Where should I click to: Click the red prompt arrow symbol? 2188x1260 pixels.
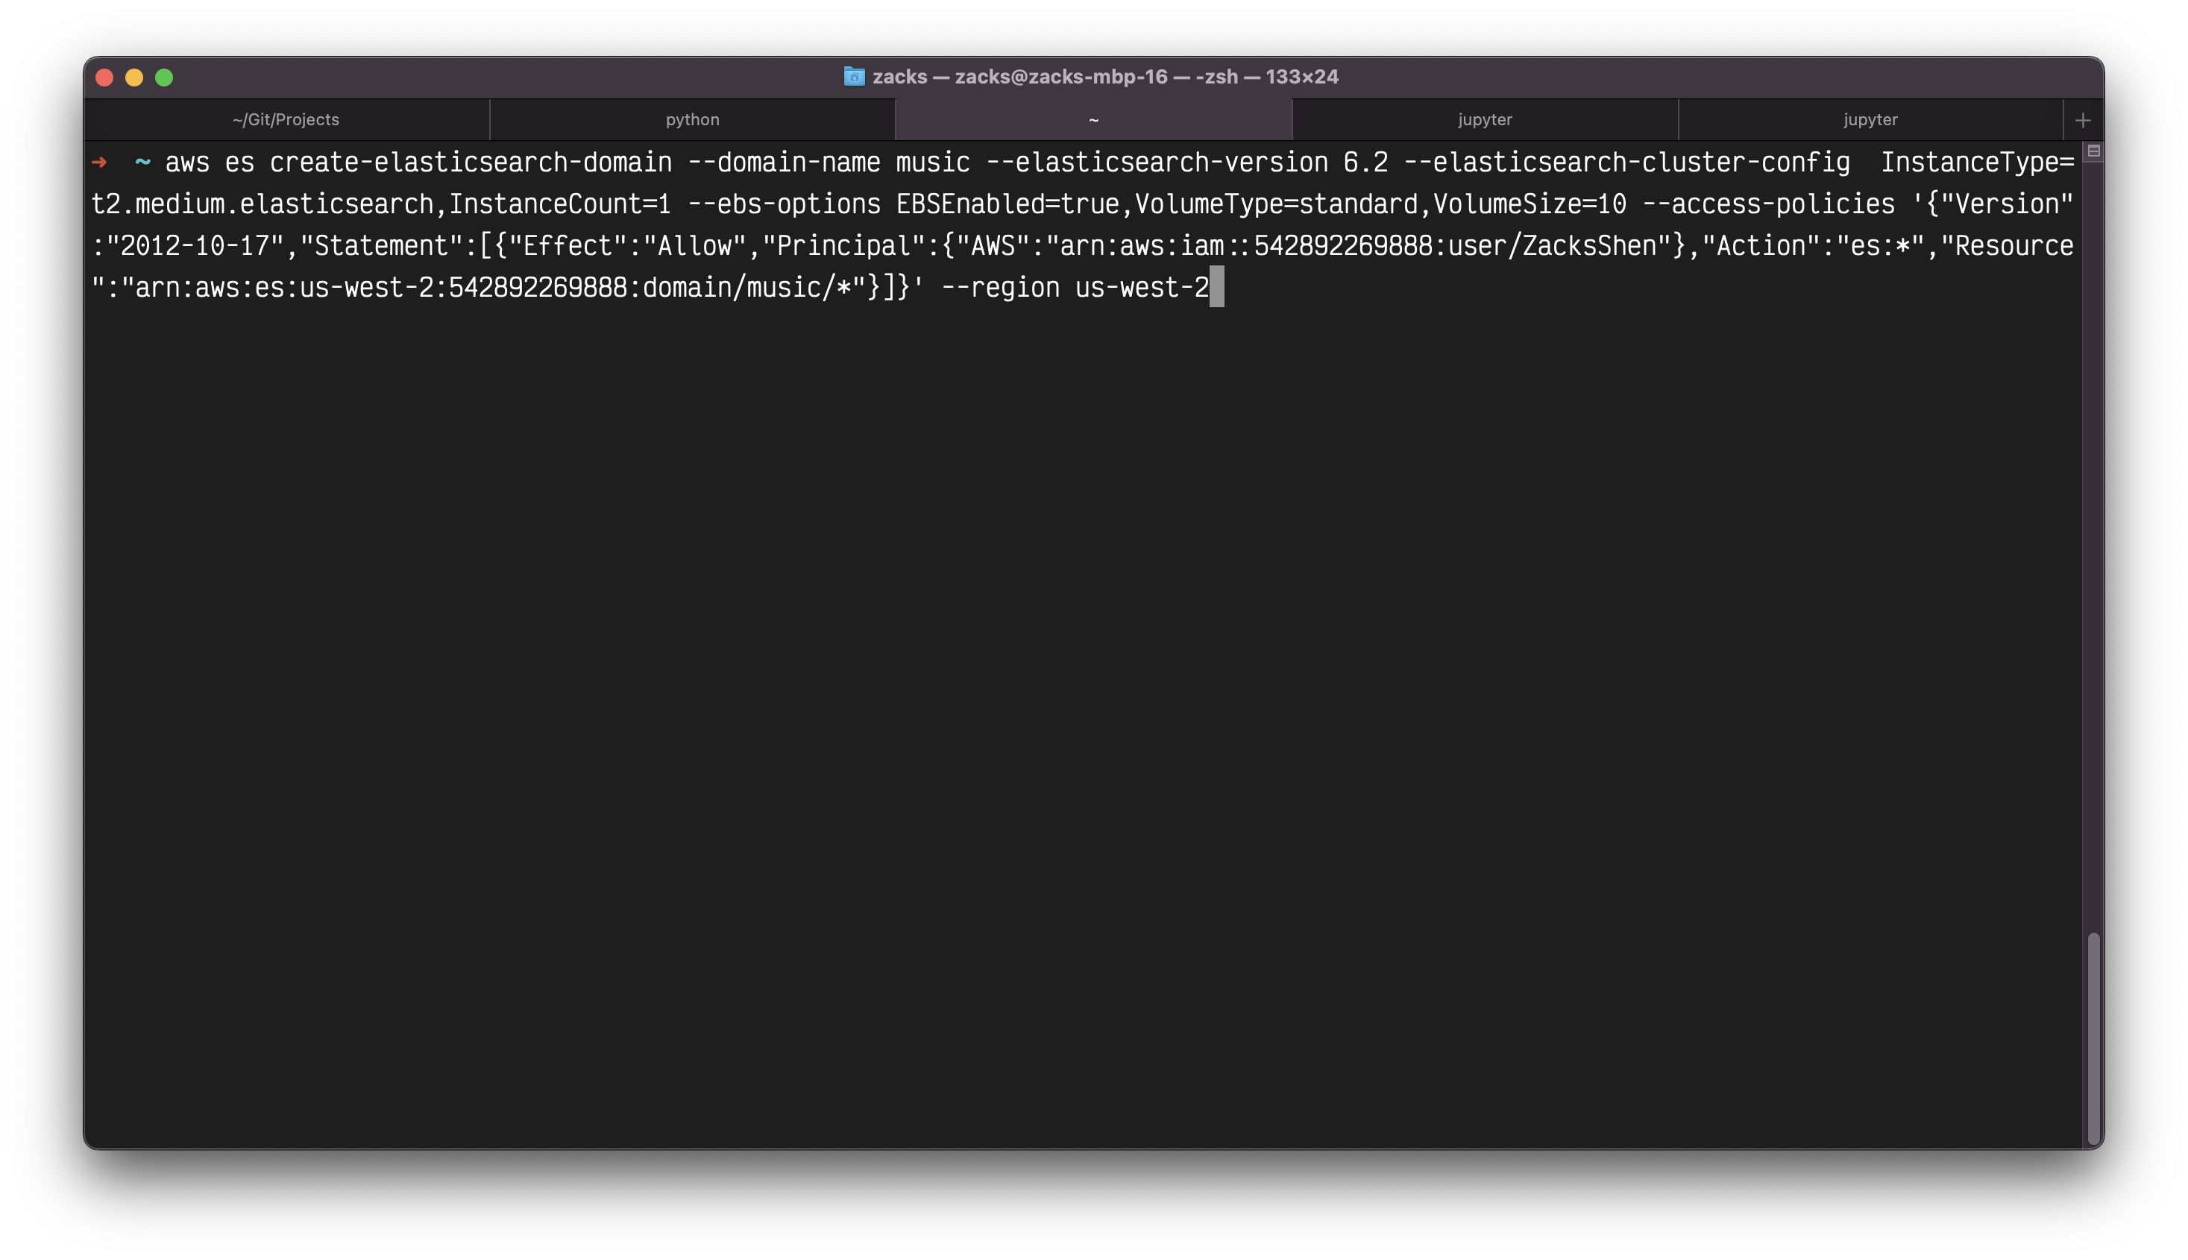(99, 163)
